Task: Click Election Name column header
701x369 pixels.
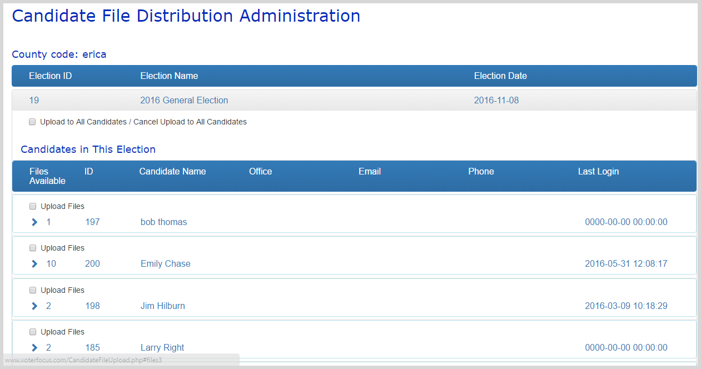Action: pos(169,76)
